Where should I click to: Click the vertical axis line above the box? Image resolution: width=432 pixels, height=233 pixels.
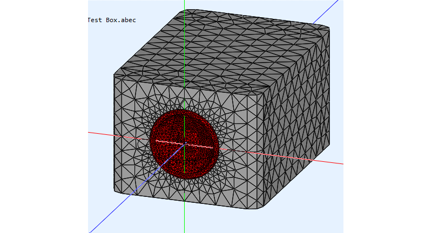click(x=185, y=4)
